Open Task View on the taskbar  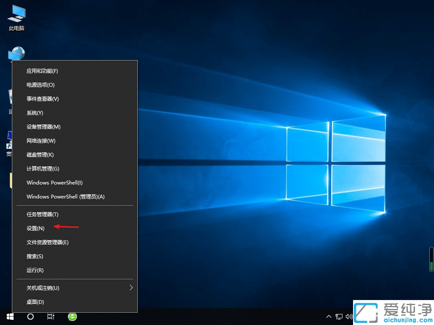[x=51, y=316]
